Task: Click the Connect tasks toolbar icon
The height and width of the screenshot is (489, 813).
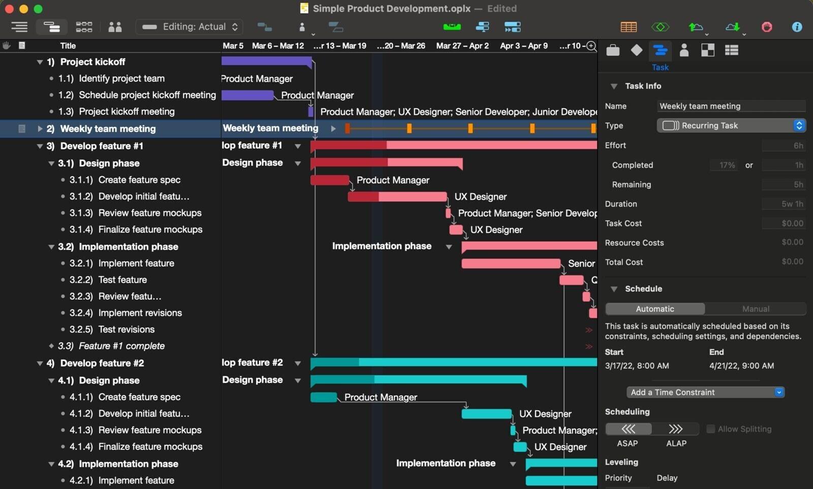Action: [x=265, y=27]
